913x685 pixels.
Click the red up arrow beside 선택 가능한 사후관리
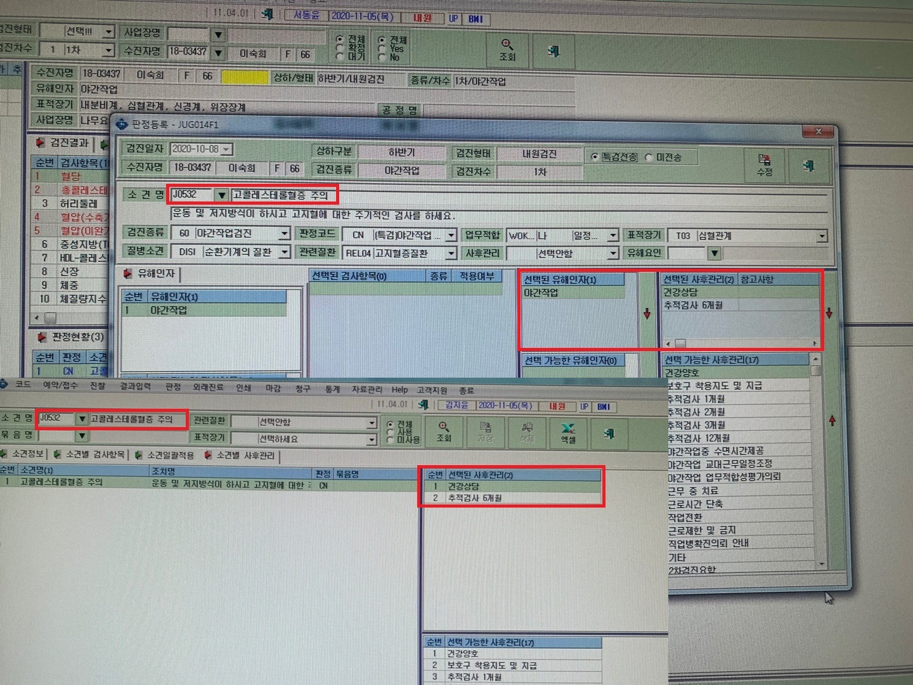tap(832, 420)
